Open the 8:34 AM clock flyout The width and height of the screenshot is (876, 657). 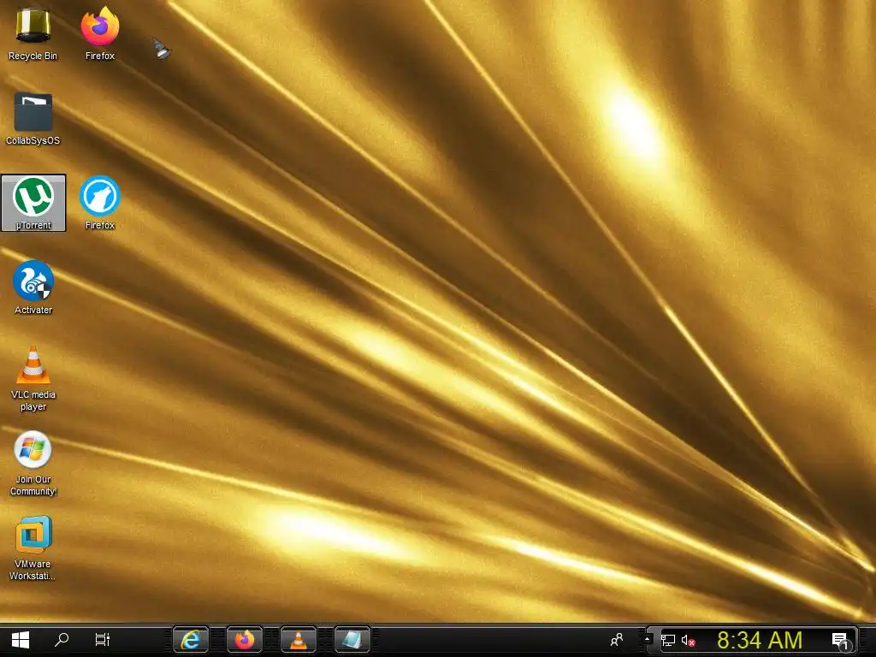(760, 640)
